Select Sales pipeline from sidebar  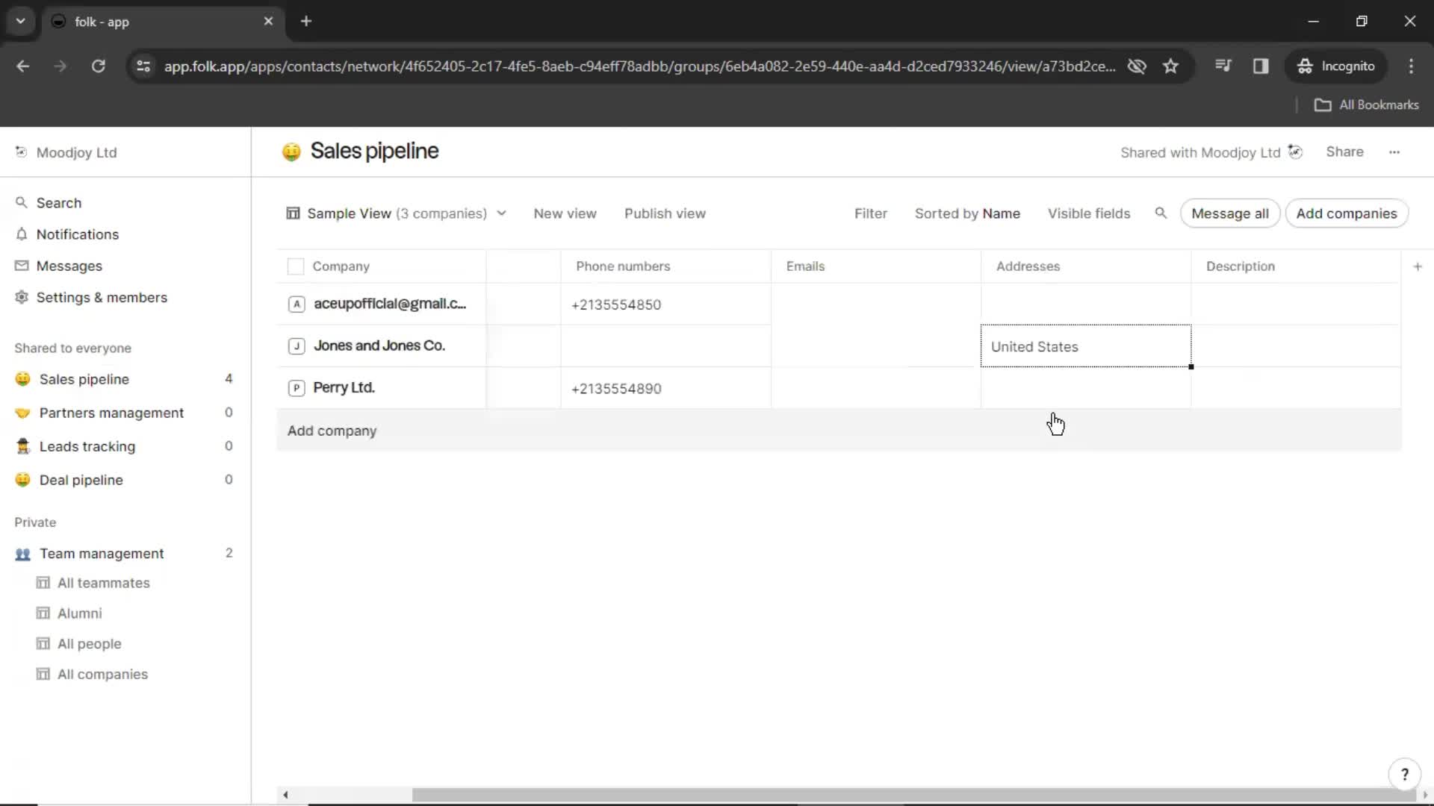(84, 378)
